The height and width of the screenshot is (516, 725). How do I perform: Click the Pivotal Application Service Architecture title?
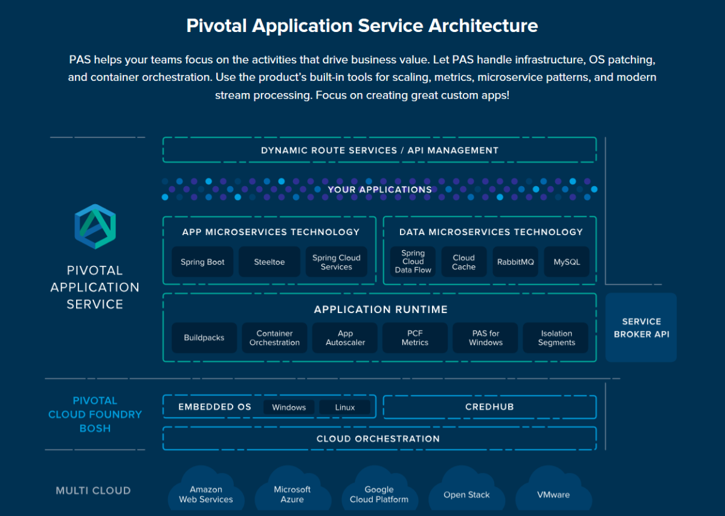362,26
